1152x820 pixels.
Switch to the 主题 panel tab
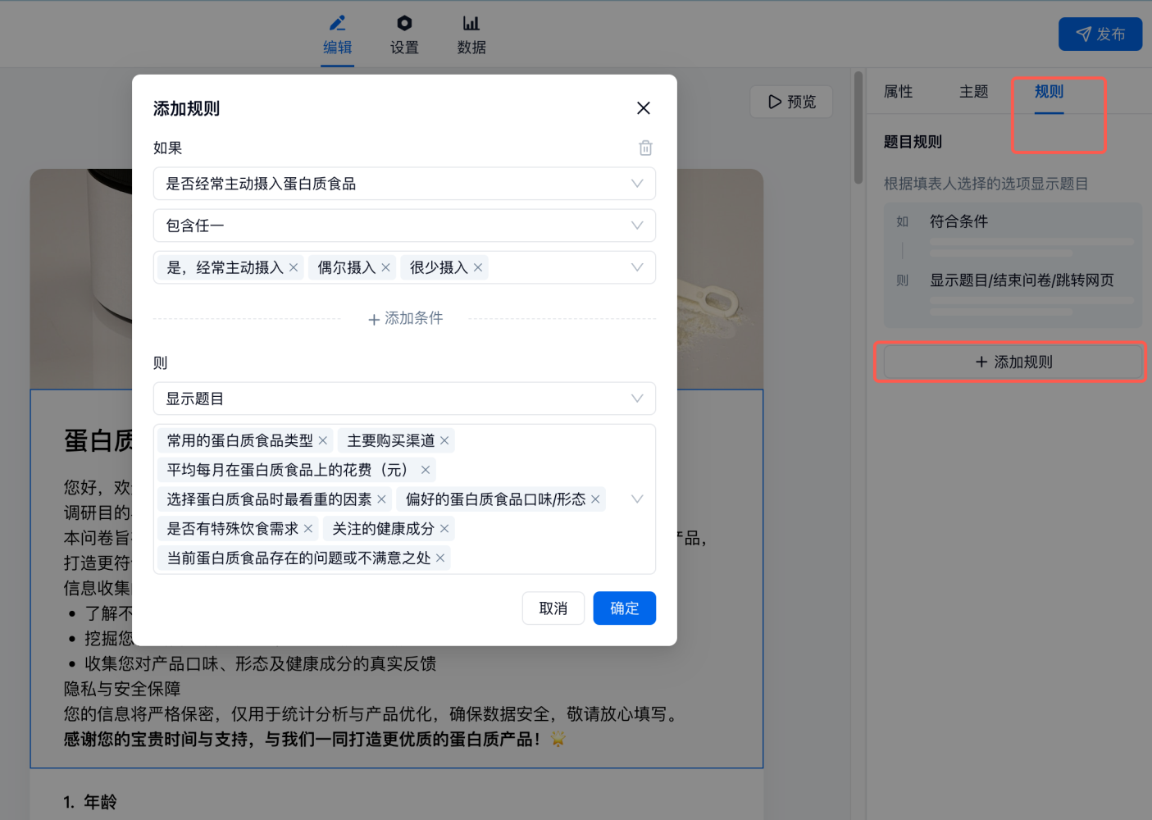973,92
